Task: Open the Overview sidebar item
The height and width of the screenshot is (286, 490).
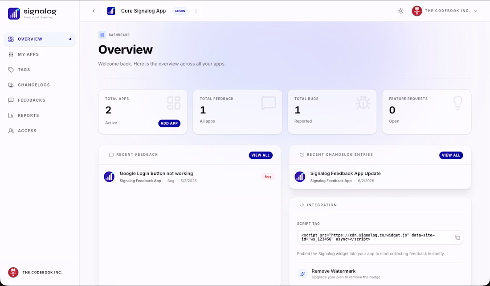Action: pos(40,39)
